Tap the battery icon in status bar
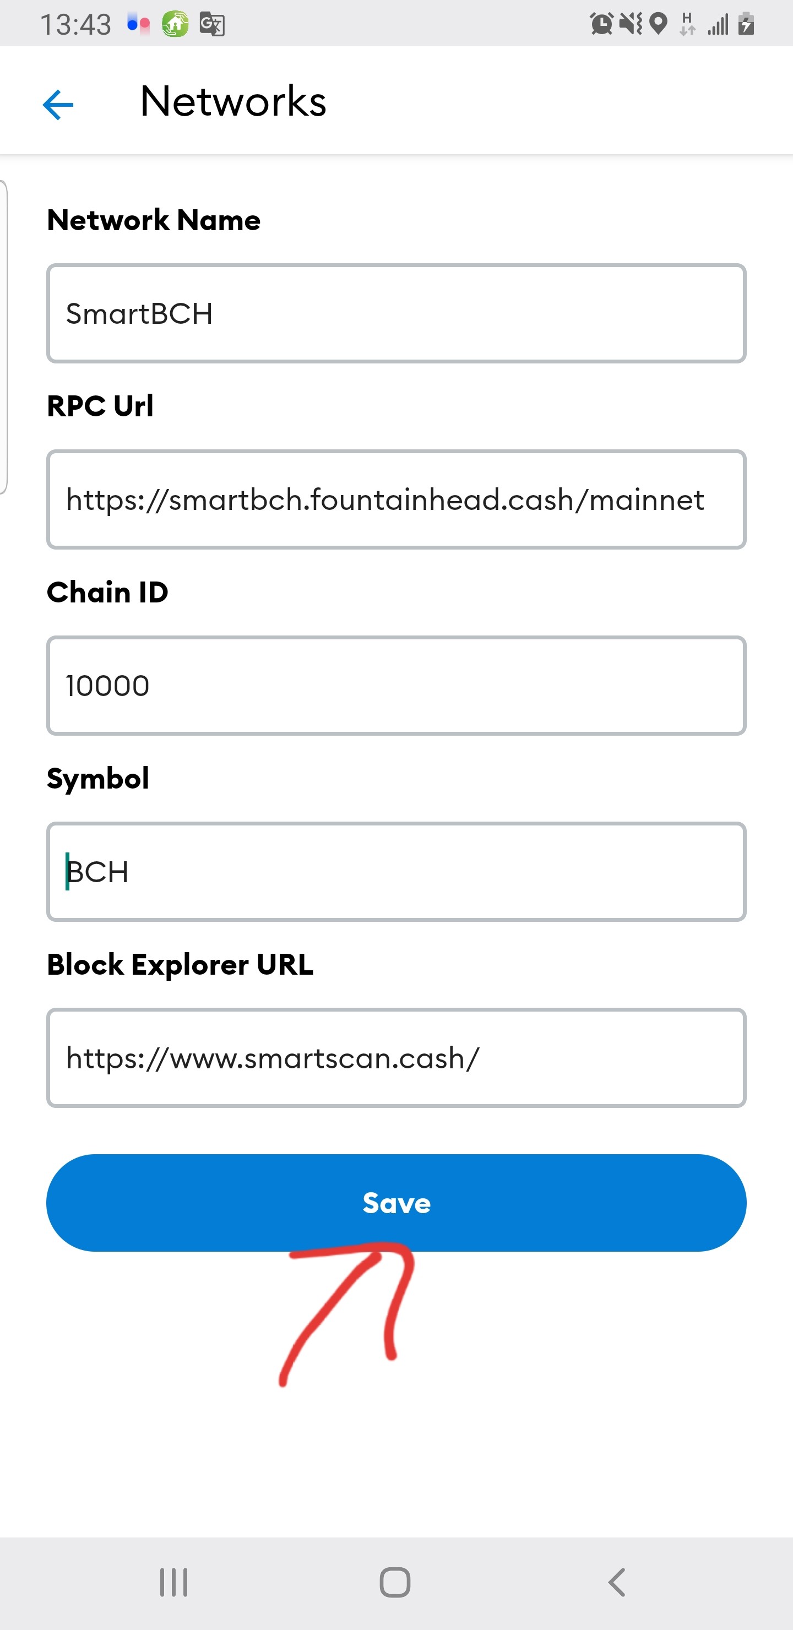The image size is (793, 1630). tap(747, 24)
